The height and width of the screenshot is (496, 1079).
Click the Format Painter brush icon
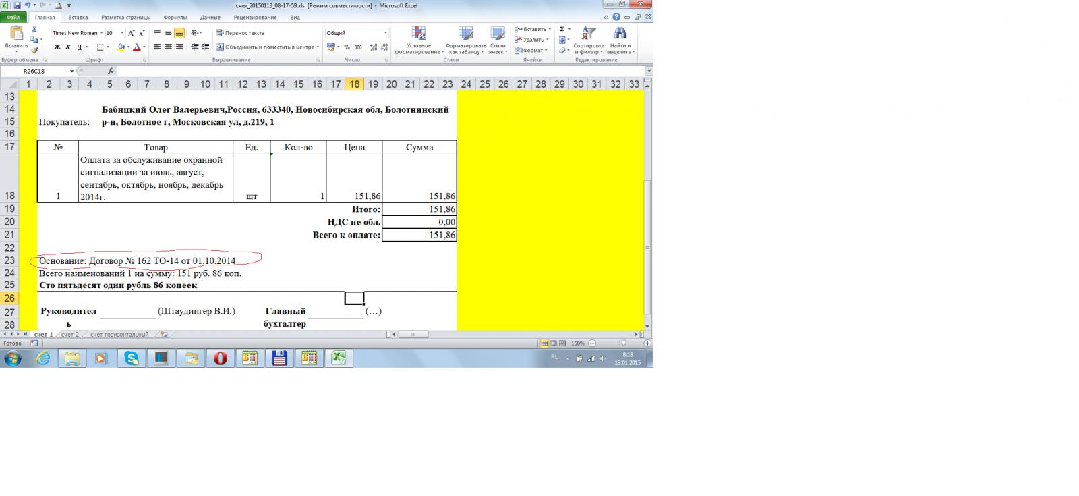pyautogui.click(x=34, y=51)
